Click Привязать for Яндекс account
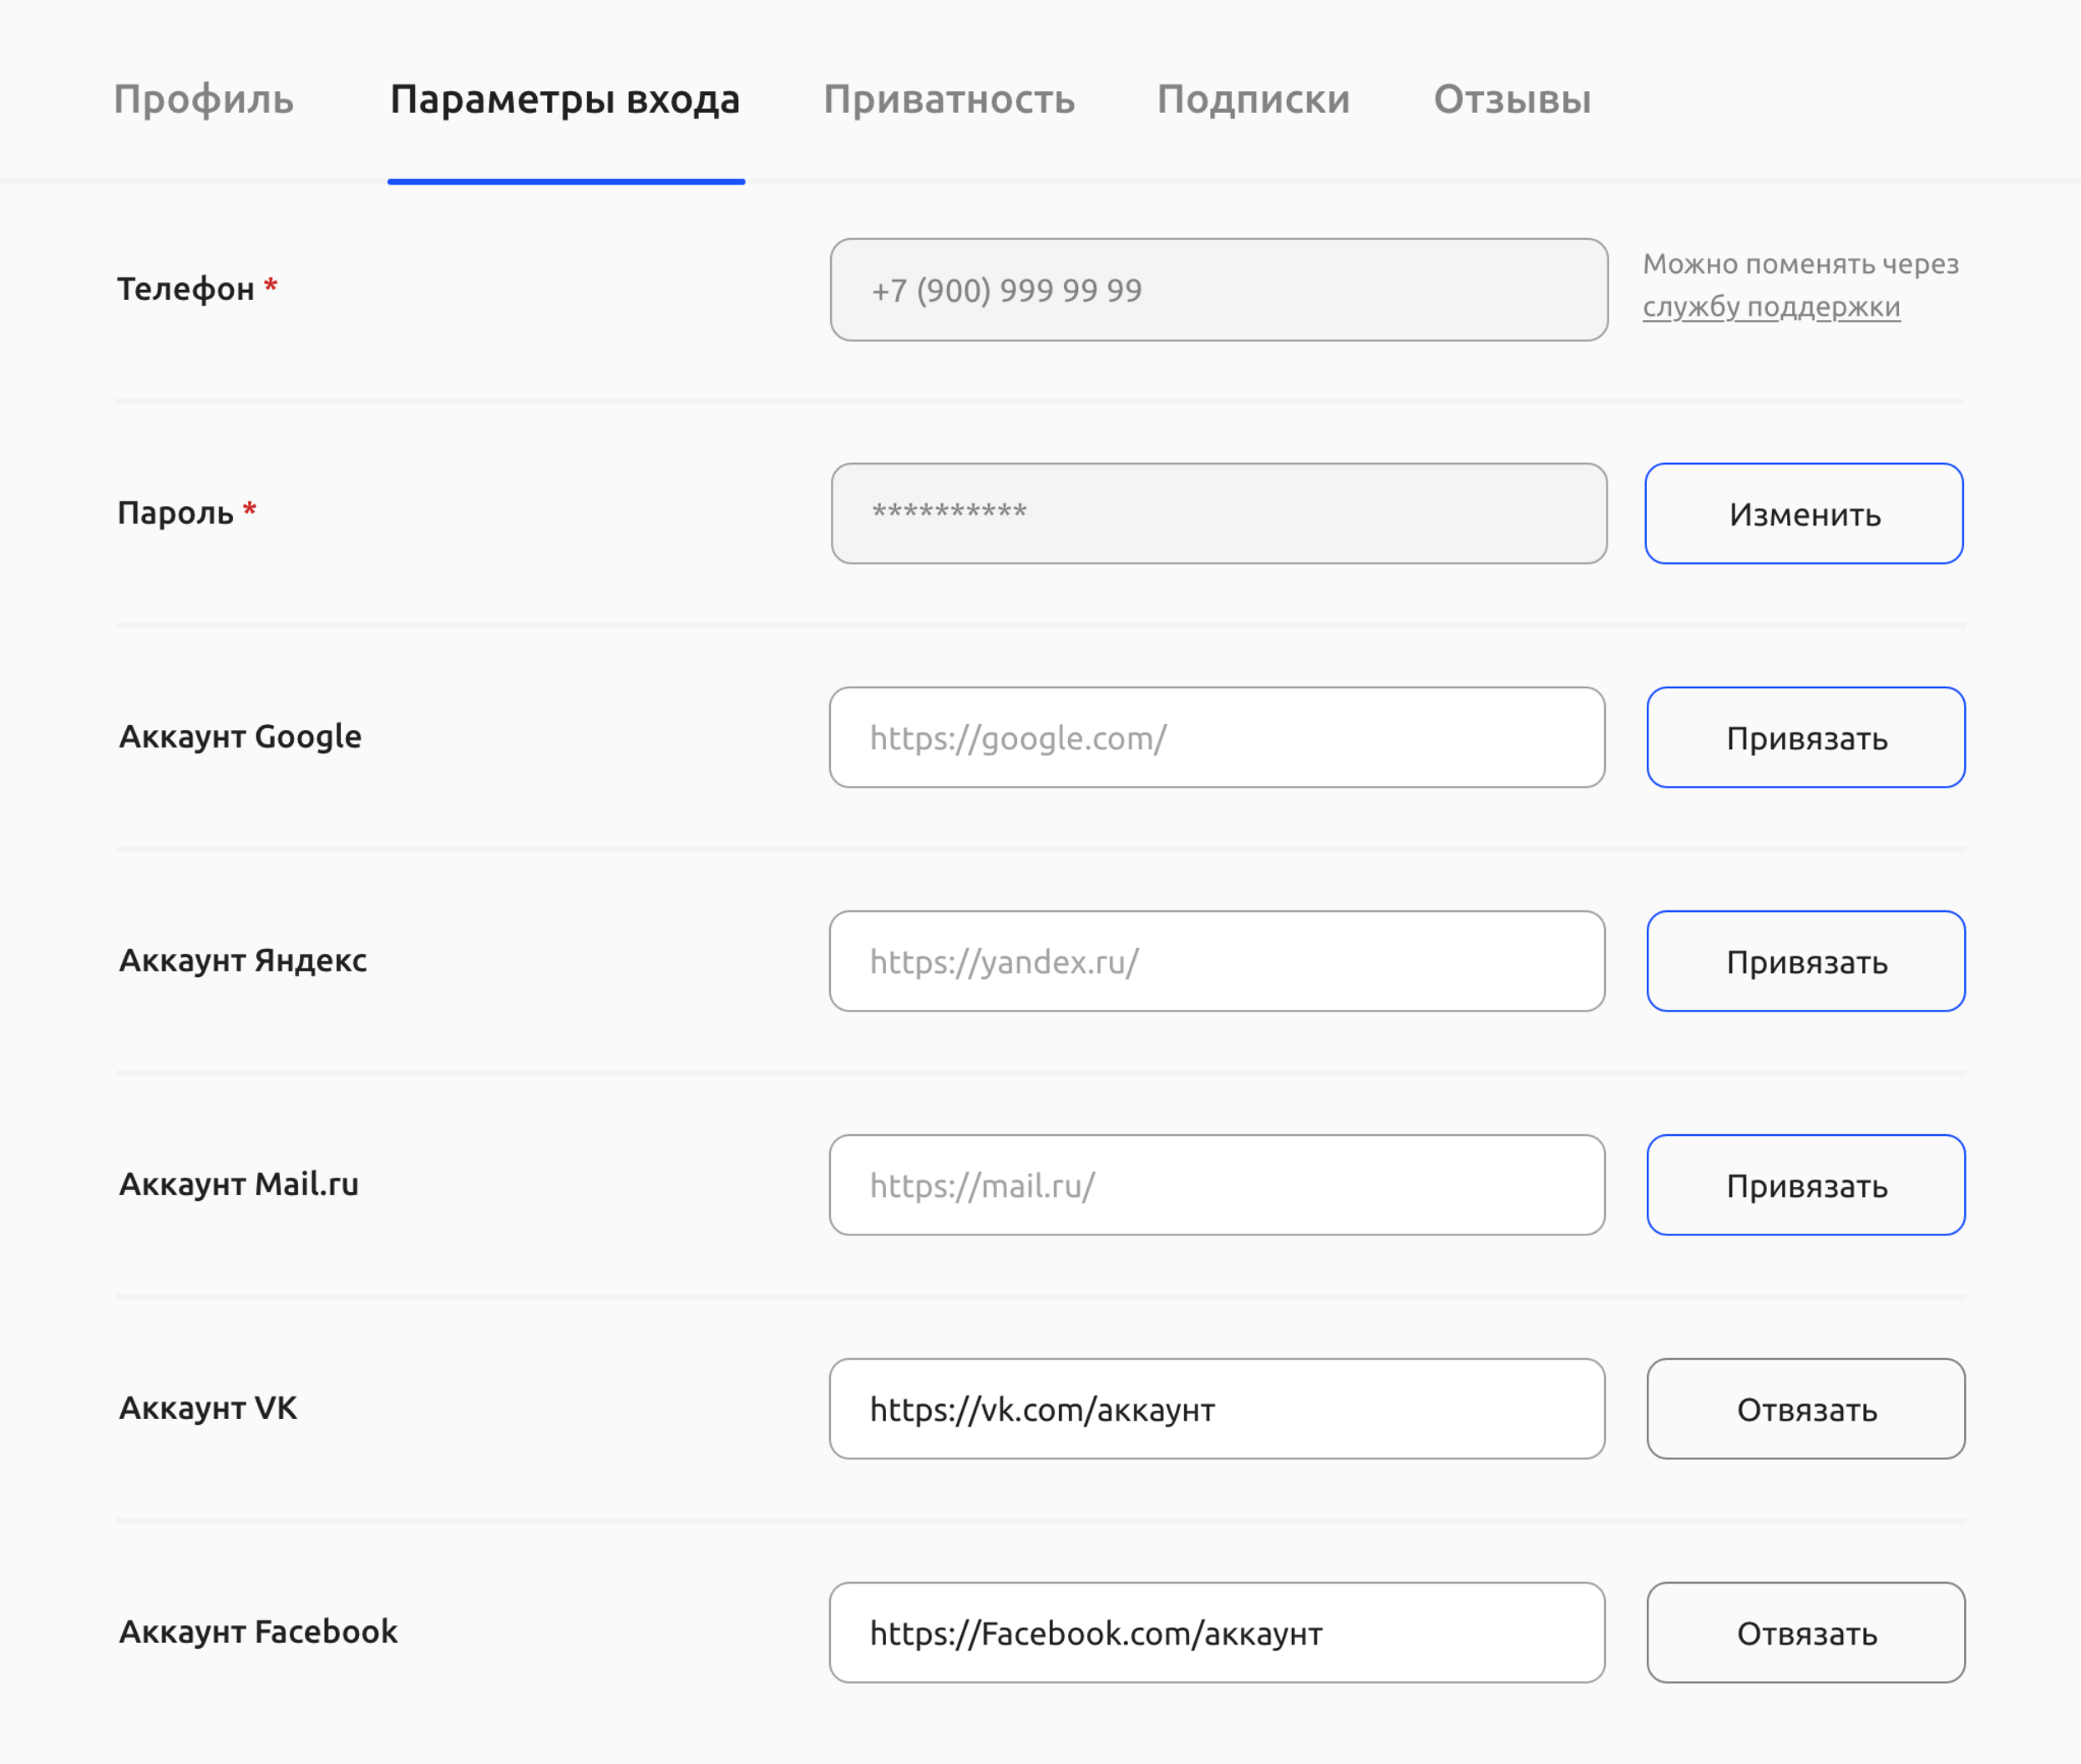 click(1805, 962)
